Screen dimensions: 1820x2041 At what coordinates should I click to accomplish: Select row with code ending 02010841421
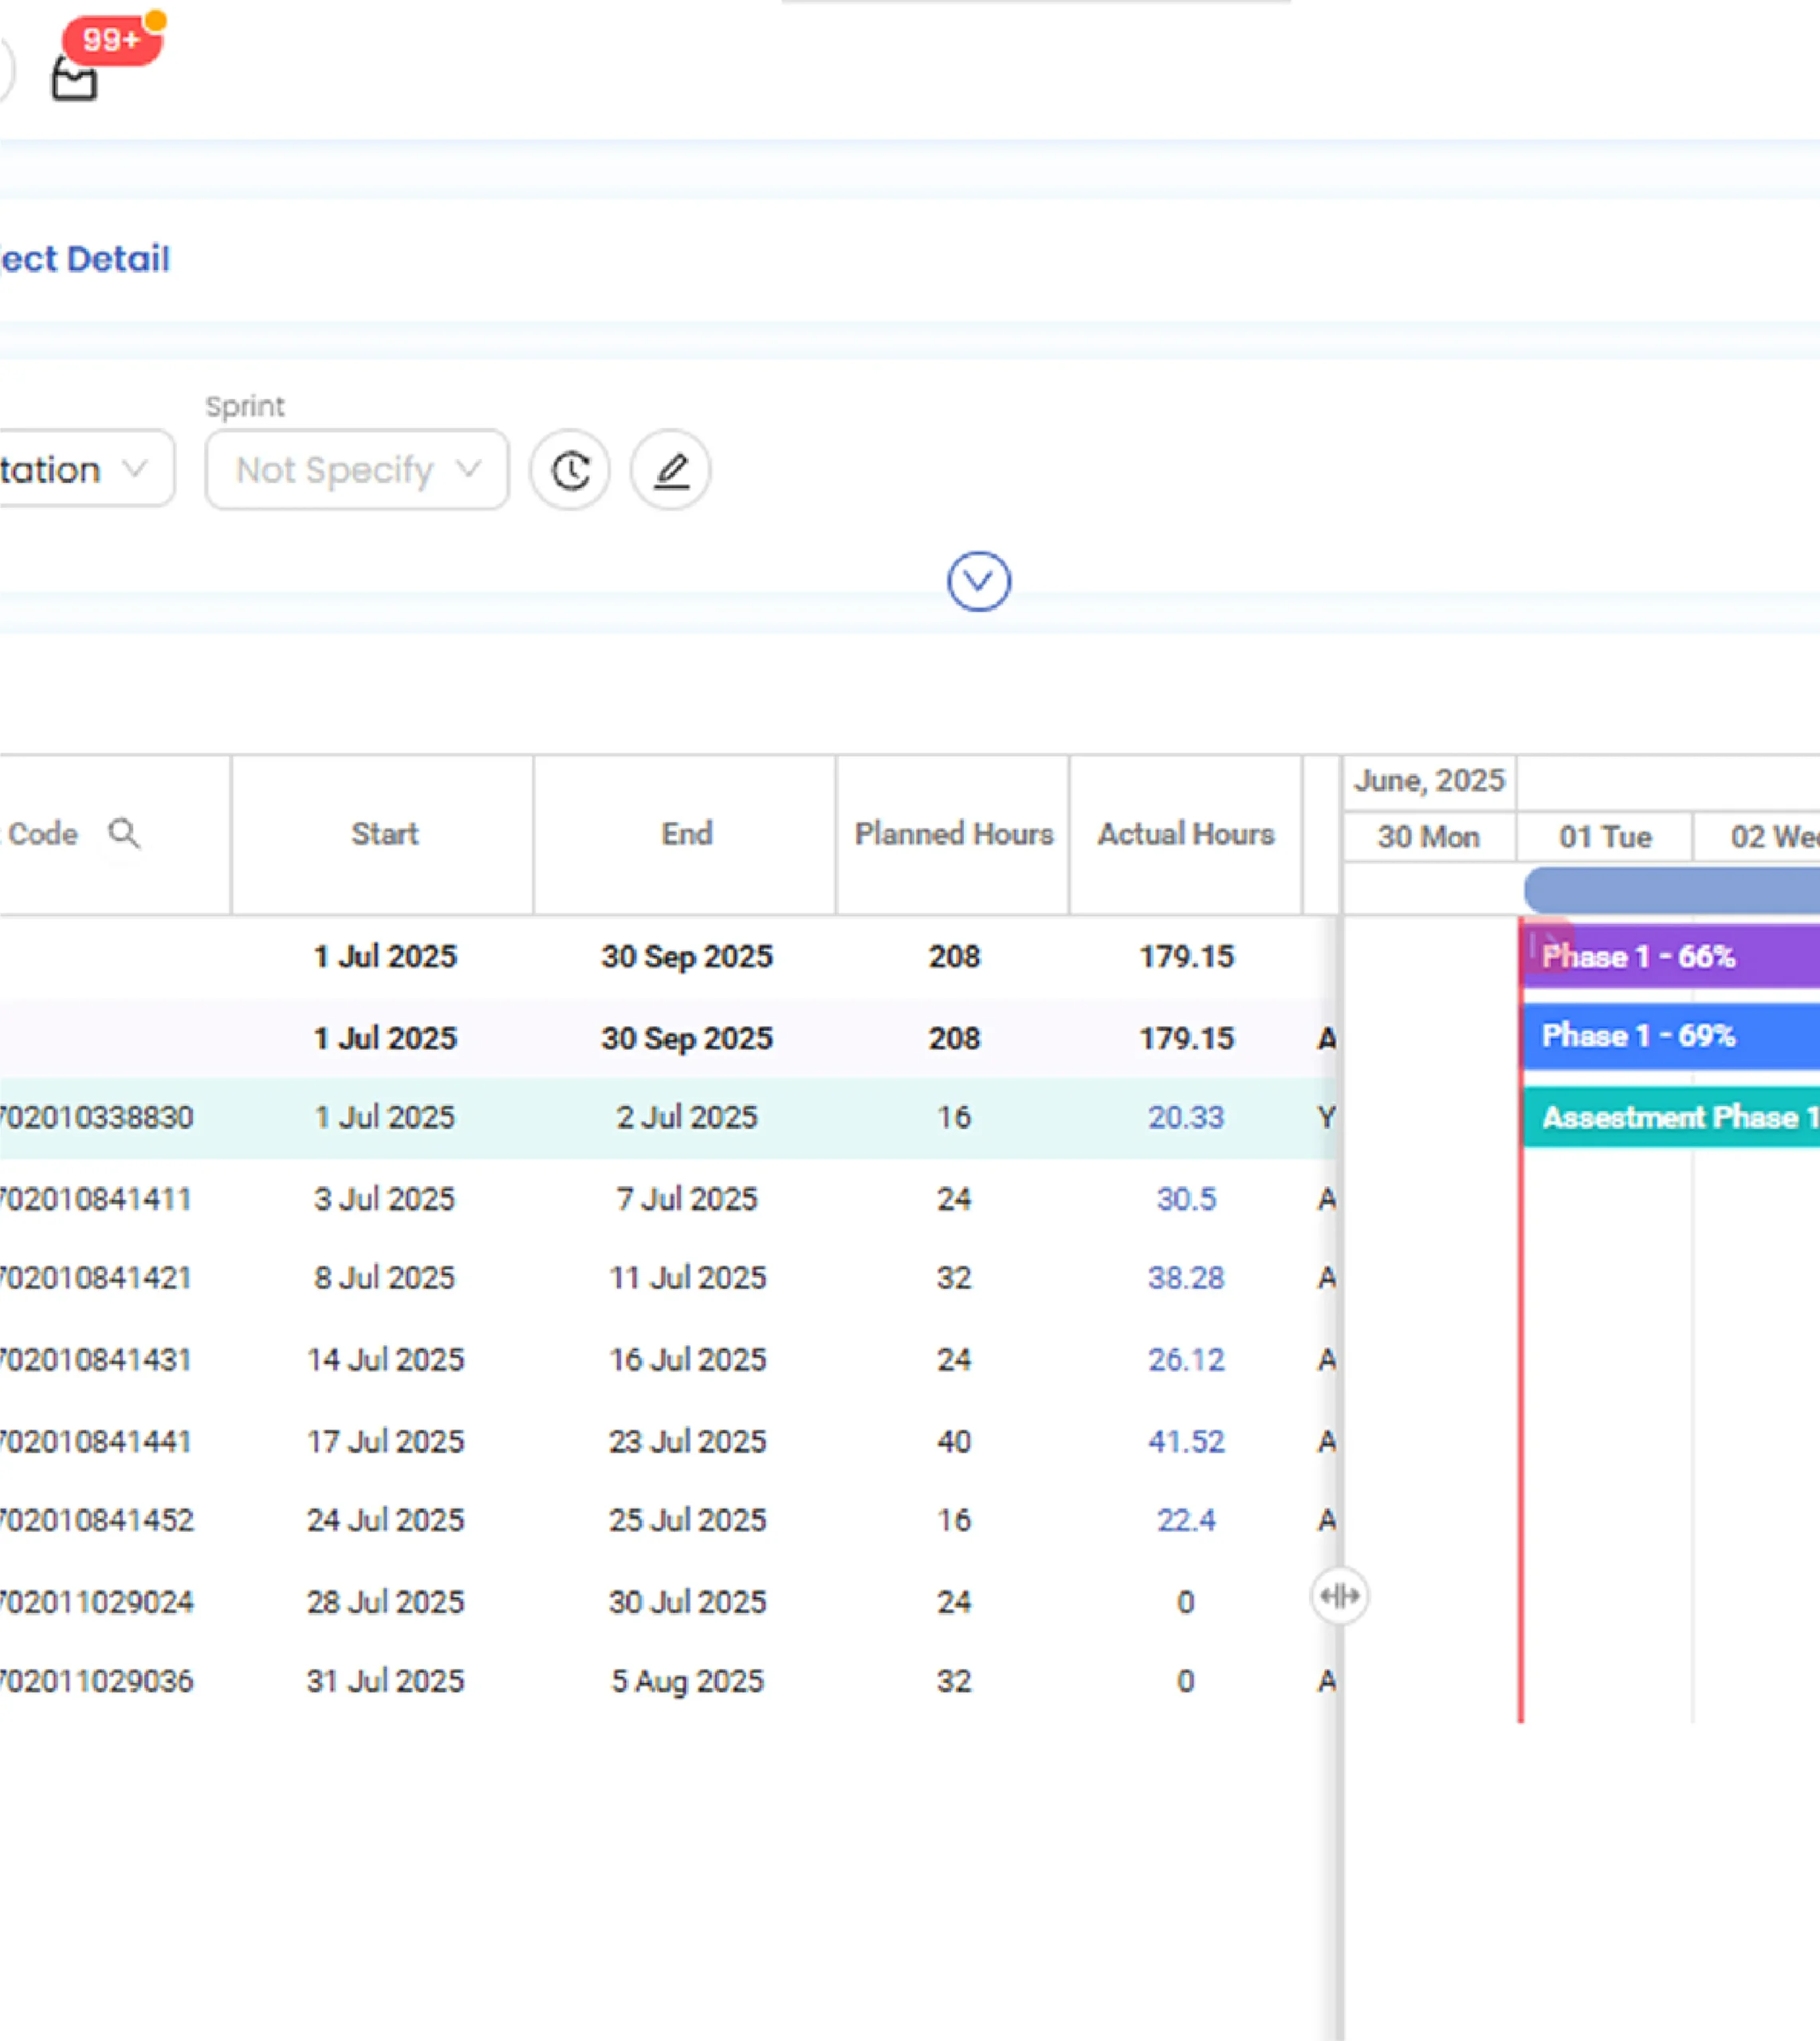[x=668, y=1278]
